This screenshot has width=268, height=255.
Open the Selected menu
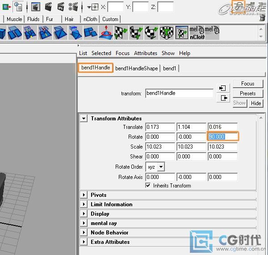(x=101, y=53)
